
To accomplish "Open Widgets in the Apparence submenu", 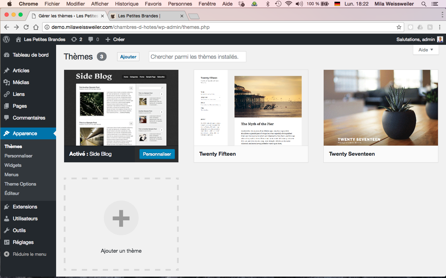I will [x=13, y=165].
